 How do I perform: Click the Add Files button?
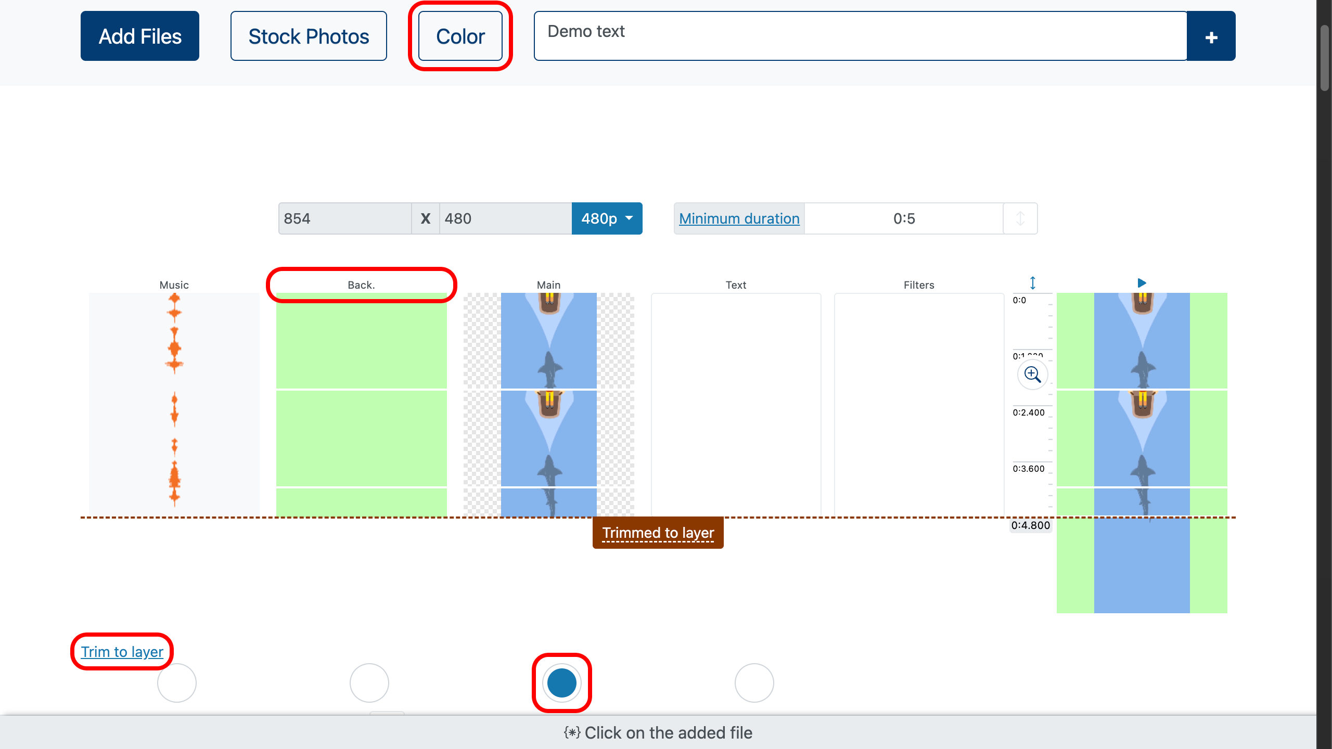[x=140, y=36]
